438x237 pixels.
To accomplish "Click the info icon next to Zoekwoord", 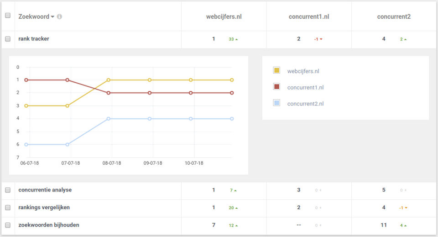I will click(x=59, y=17).
